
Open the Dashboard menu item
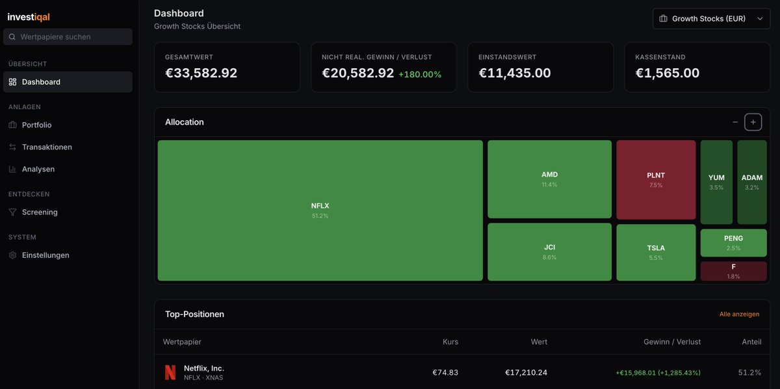(68, 82)
